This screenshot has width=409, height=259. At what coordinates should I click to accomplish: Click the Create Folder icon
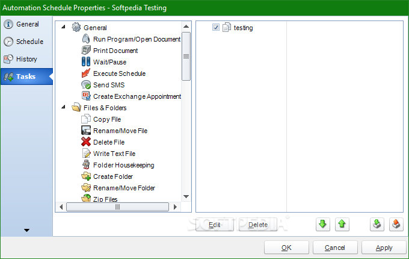[x=86, y=176]
